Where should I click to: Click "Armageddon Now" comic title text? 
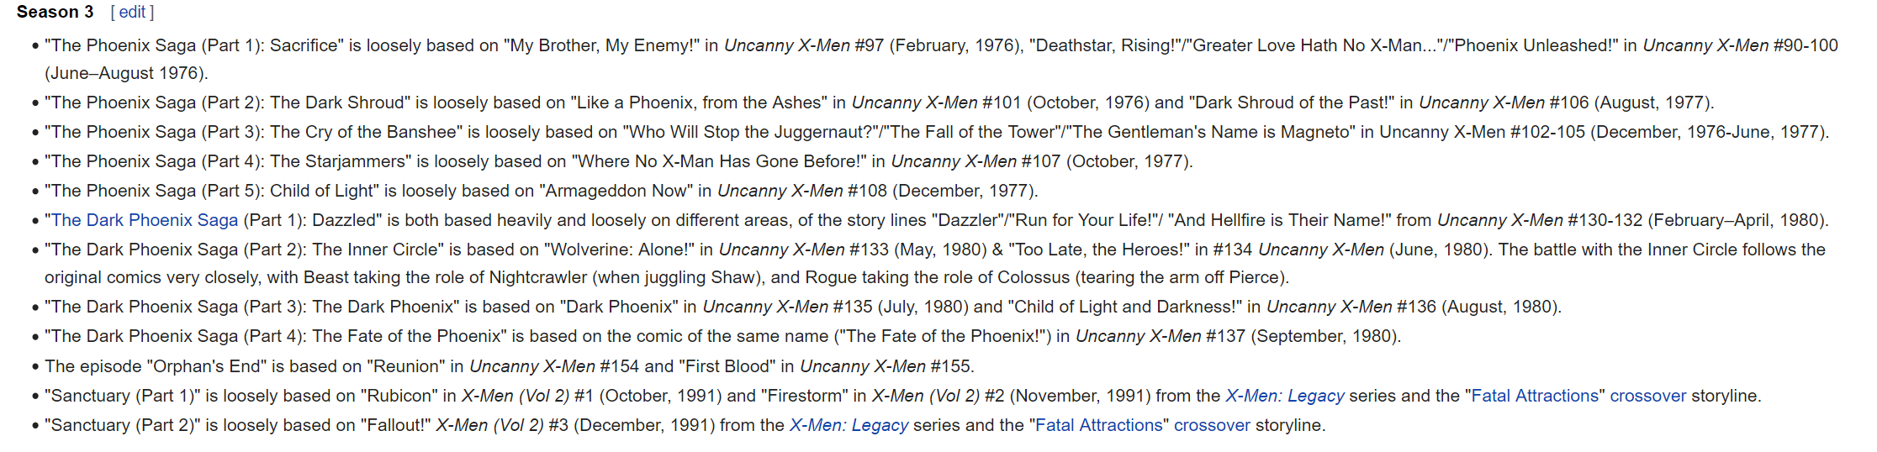(616, 191)
